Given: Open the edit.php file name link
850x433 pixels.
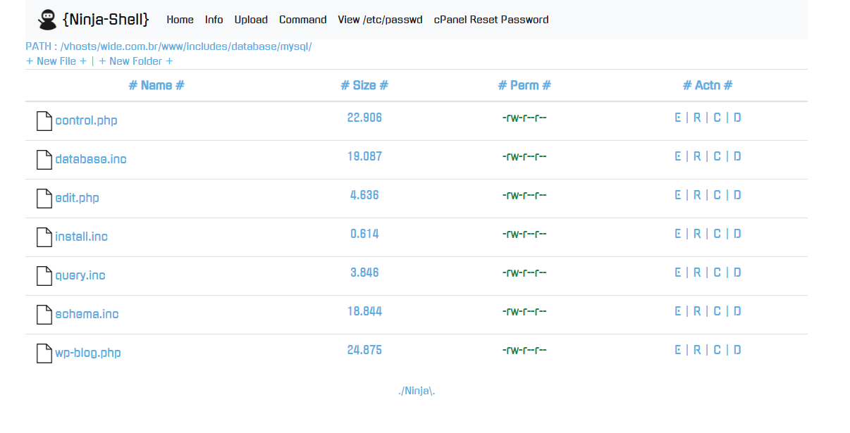Looking at the screenshot, I should pyautogui.click(x=77, y=199).
